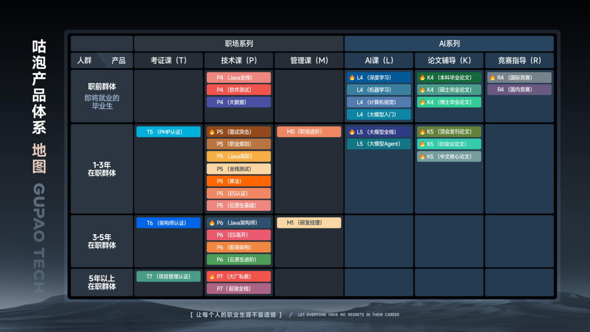Click the flame icon on P5 面试突击
The image size is (590, 332).
pyautogui.click(x=212, y=132)
